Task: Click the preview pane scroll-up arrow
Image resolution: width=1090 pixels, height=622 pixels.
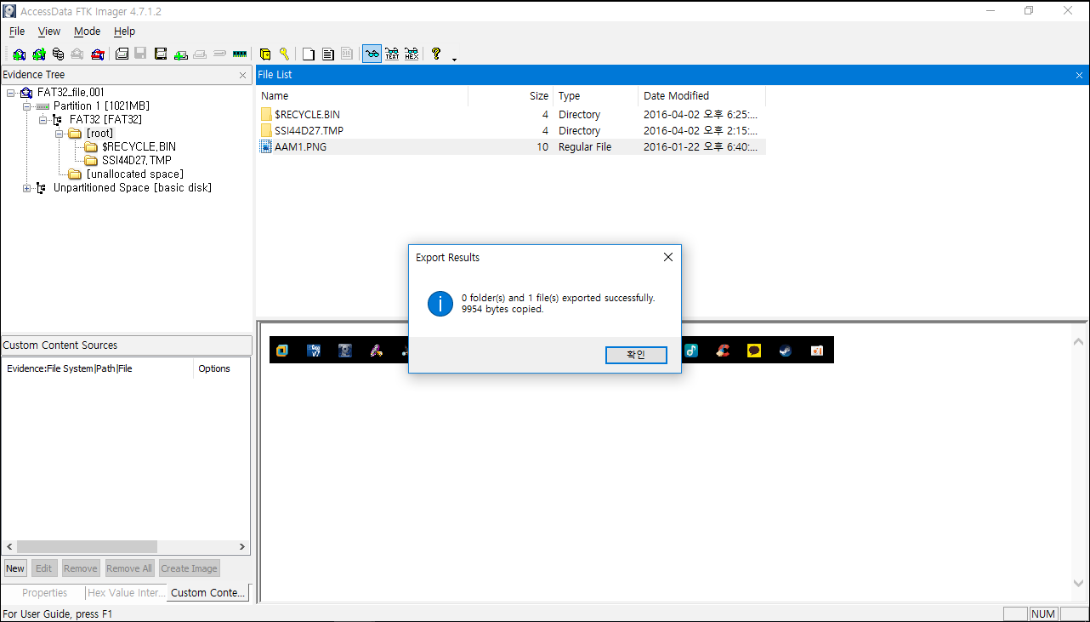Action: 1078,342
